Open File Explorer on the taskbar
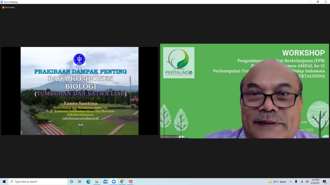Screen dimensions: 330x185 click(x=97, y=182)
